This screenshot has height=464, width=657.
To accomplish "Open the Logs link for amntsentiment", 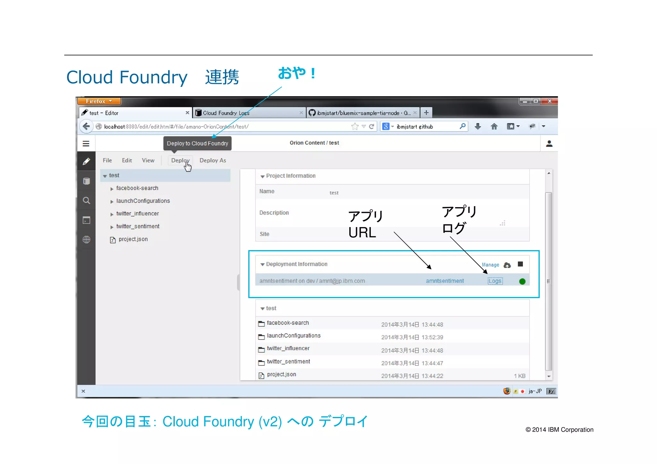I will (495, 281).
